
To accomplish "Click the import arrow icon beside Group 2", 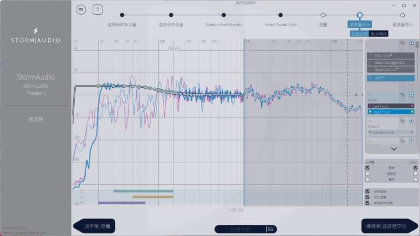I will [411, 120].
